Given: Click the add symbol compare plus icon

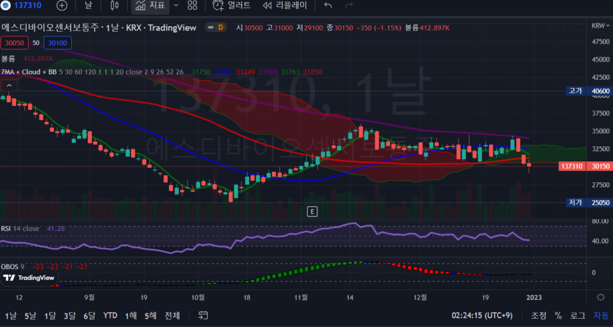Looking at the screenshot, I should 62,5.
